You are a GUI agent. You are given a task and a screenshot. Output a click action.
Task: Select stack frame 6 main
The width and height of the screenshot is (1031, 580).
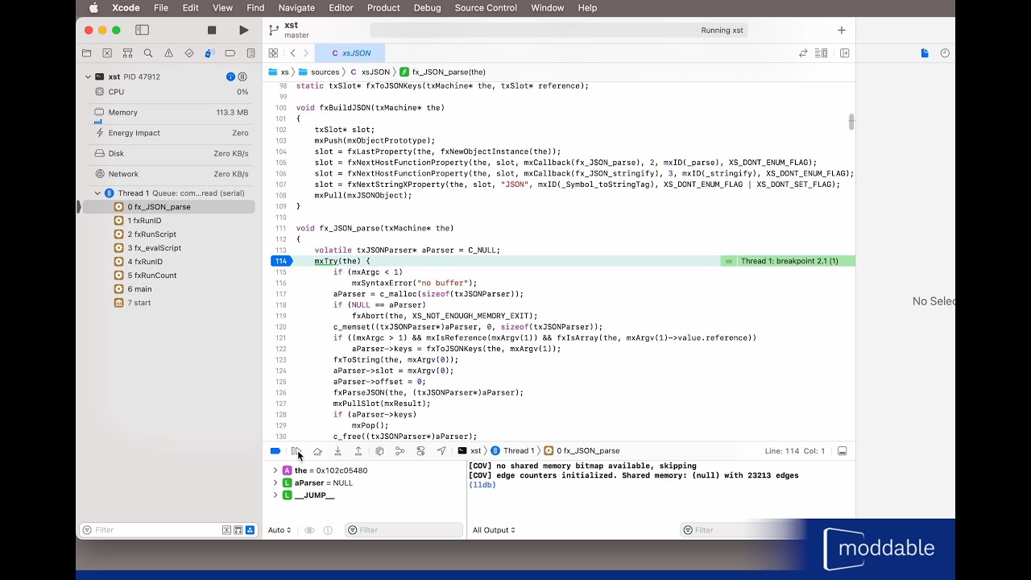click(168, 289)
